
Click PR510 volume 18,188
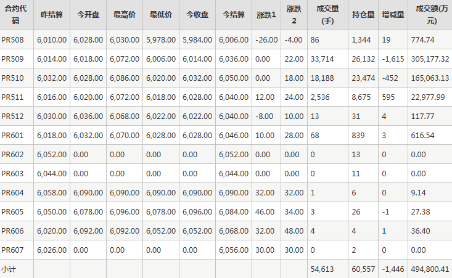tap(322, 78)
